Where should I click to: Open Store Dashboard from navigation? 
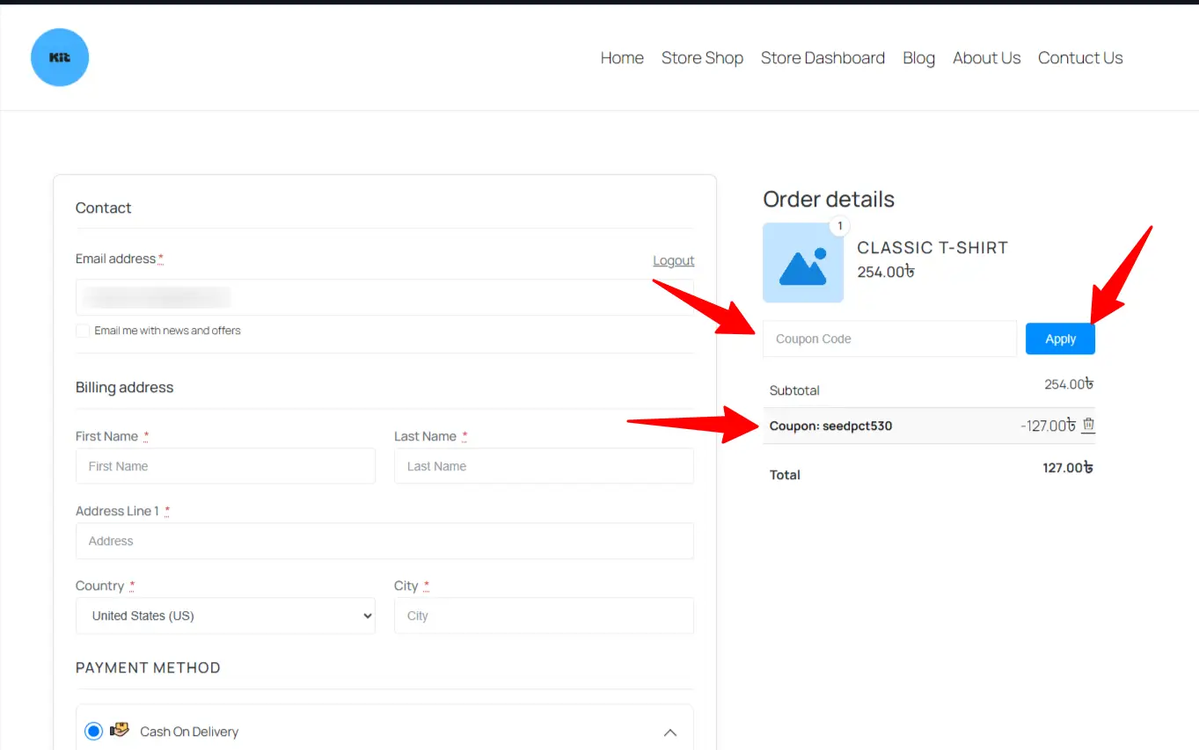822,58
